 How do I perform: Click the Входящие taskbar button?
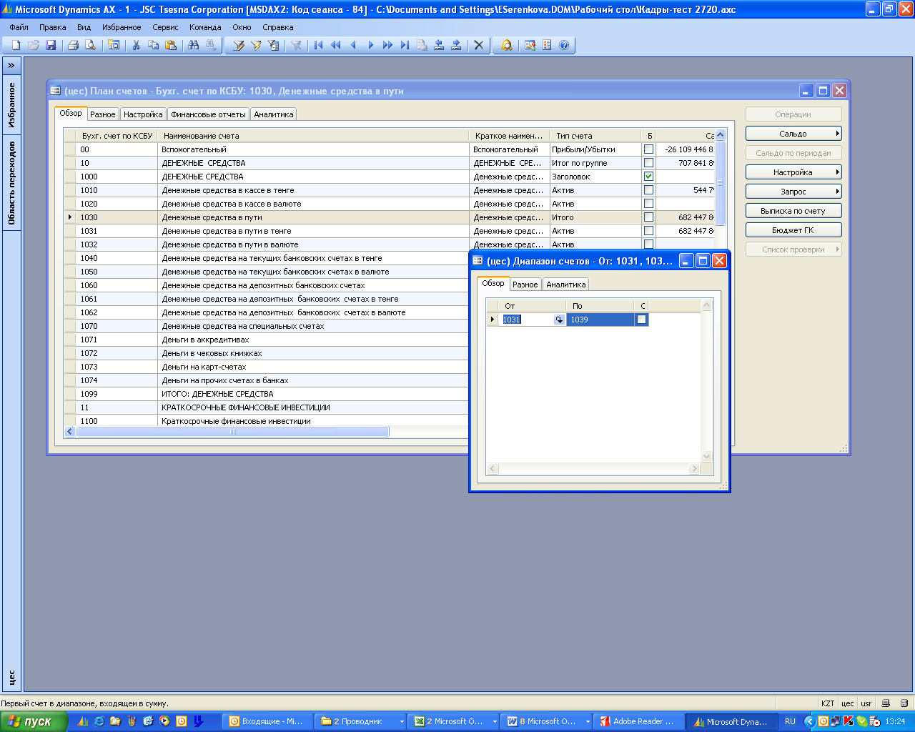pos(267,722)
